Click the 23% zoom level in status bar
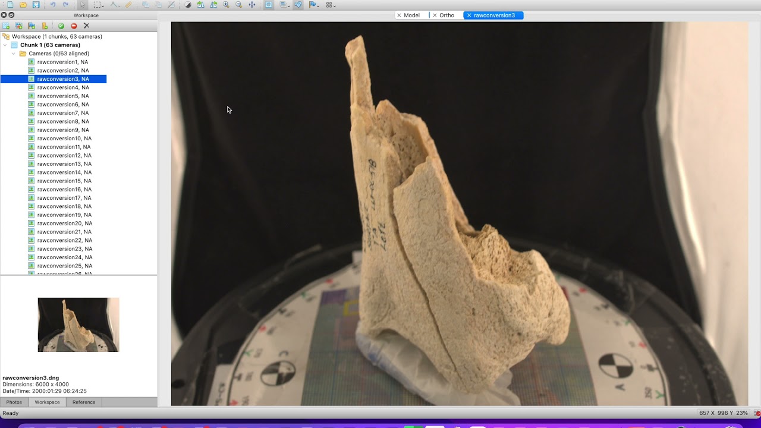 742,413
